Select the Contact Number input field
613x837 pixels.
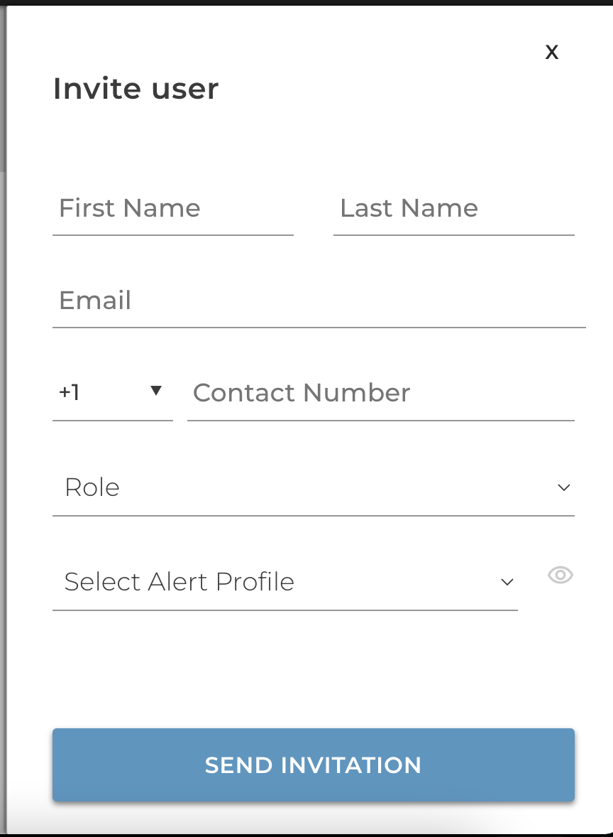[380, 394]
